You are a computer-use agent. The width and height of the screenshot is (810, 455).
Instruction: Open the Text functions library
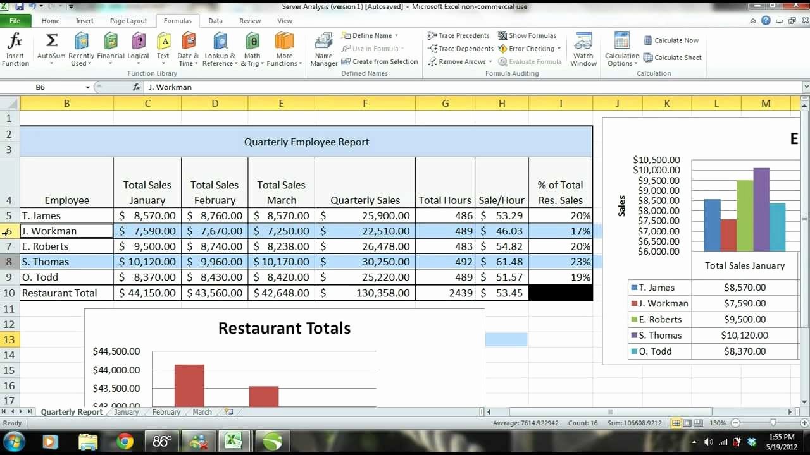pos(163,49)
